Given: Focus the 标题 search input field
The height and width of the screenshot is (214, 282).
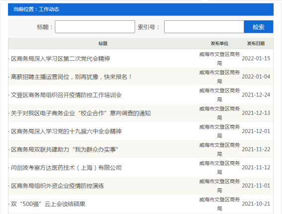Looking at the screenshot, I should (x=95, y=27).
